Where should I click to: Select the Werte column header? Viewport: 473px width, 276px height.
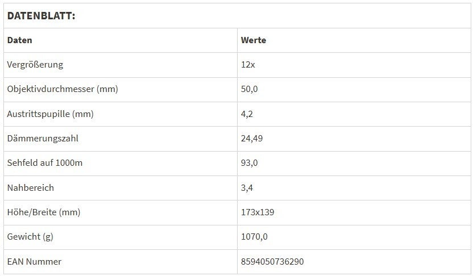click(254, 40)
